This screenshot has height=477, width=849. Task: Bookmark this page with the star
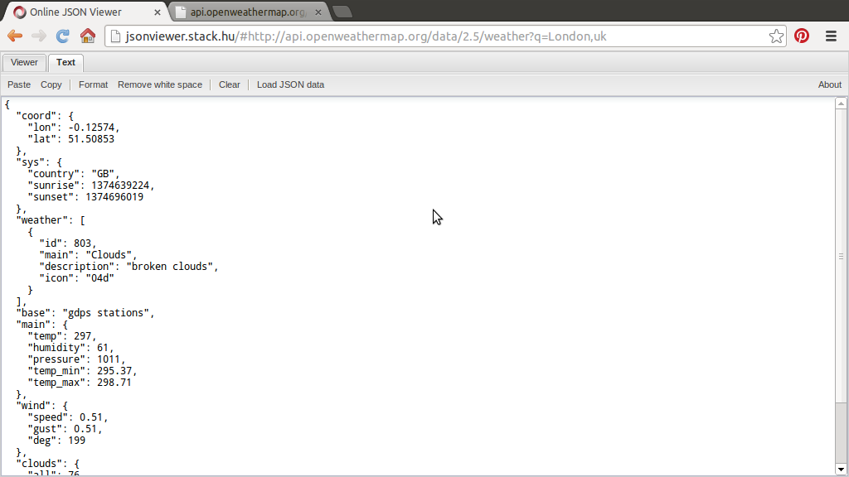click(x=776, y=36)
